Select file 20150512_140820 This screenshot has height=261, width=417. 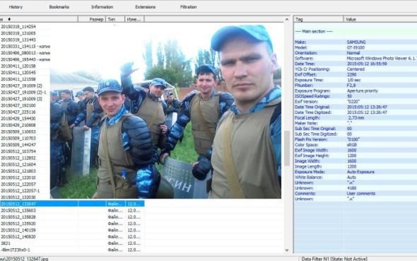pyautogui.click(x=18, y=236)
